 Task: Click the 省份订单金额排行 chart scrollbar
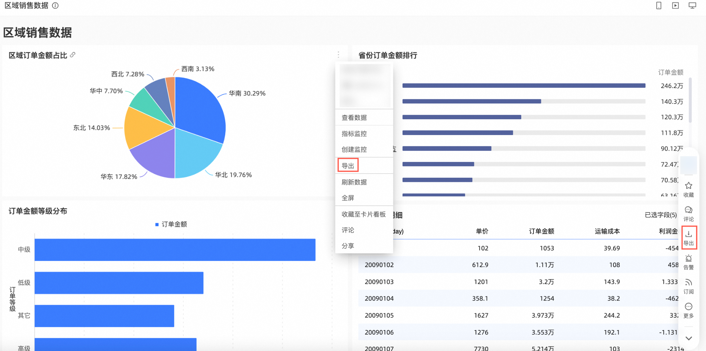click(x=690, y=100)
